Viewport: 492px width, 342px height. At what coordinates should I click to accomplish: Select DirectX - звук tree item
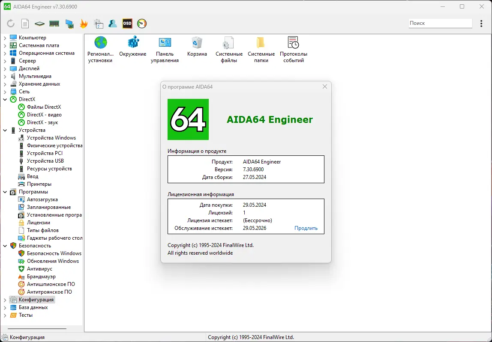[x=42, y=122]
